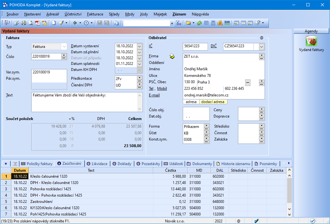Screen dimensions: 330x224
Task: Switch to Historie záznamu tab
Action: (233, 164)
